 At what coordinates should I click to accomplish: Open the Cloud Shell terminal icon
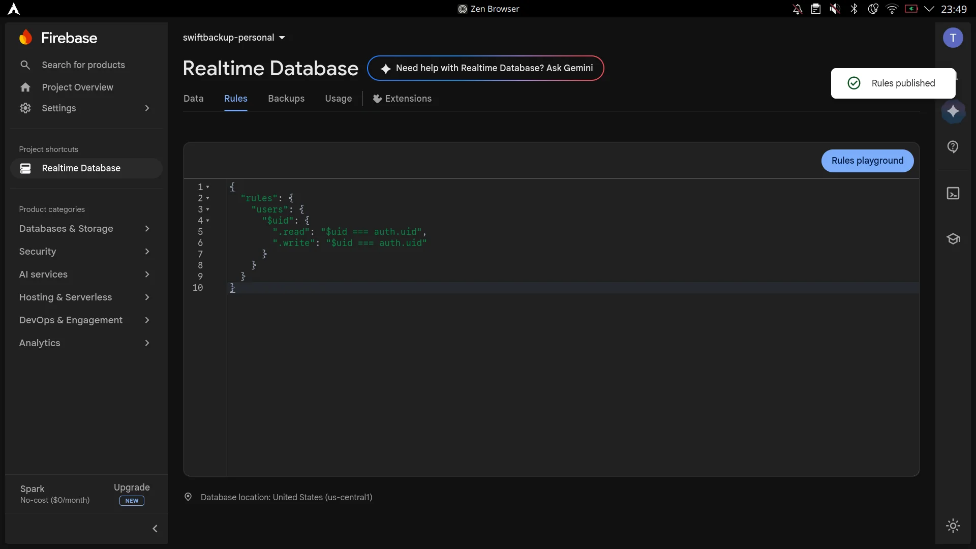point(953,193)
